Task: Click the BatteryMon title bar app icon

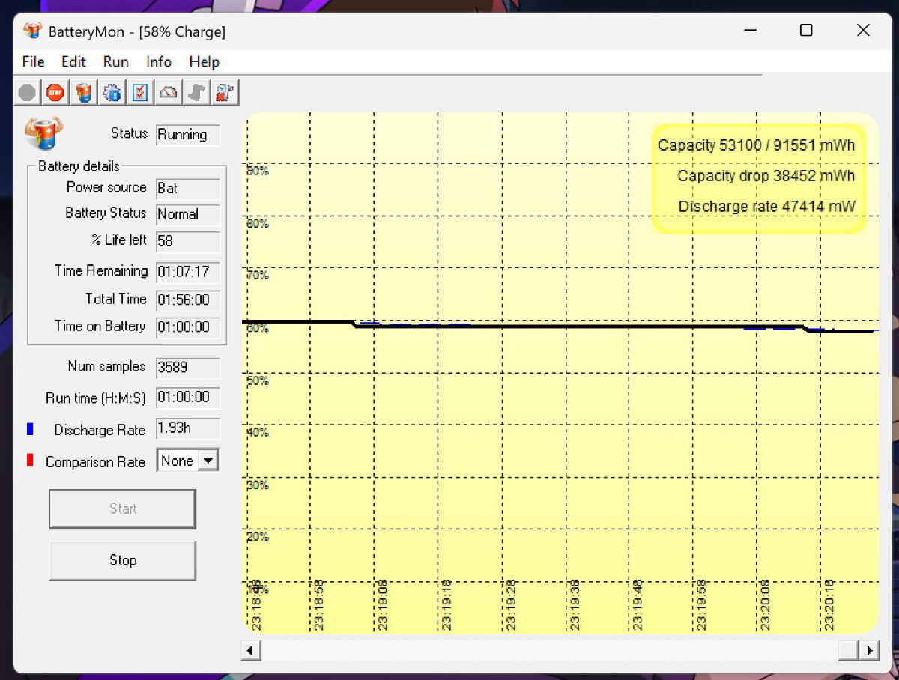Action: point(33,31)
